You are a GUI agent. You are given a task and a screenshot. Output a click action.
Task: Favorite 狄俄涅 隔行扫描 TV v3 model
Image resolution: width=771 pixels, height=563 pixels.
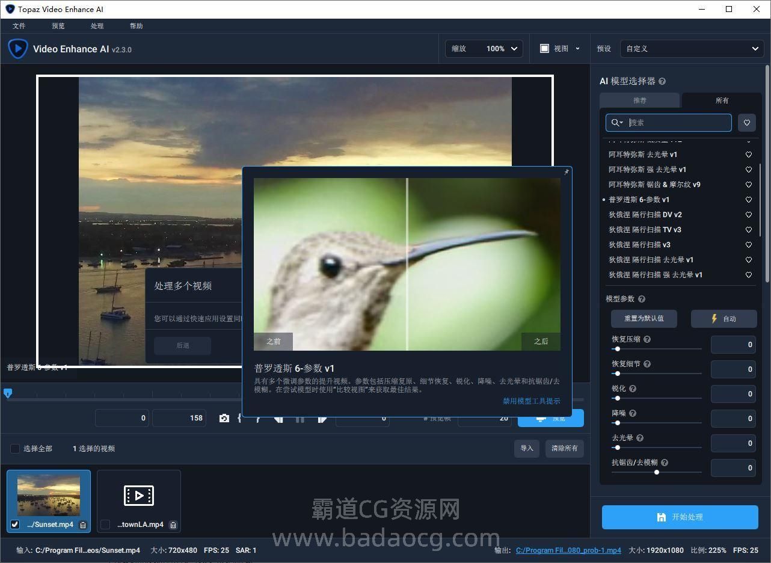[749, 230]
